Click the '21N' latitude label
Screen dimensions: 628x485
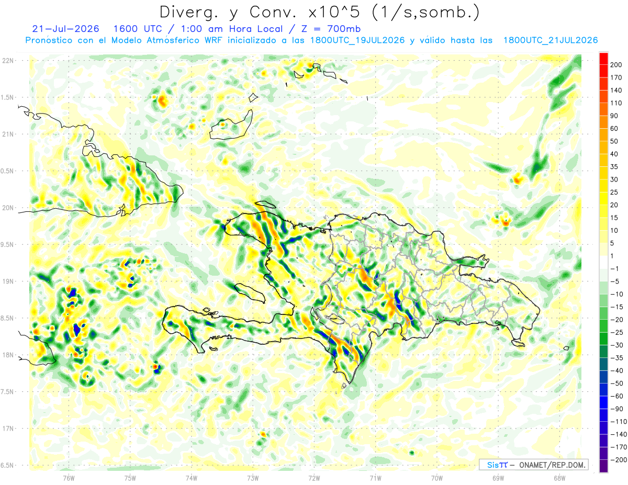pyautogui.click(x=8, y=134)
